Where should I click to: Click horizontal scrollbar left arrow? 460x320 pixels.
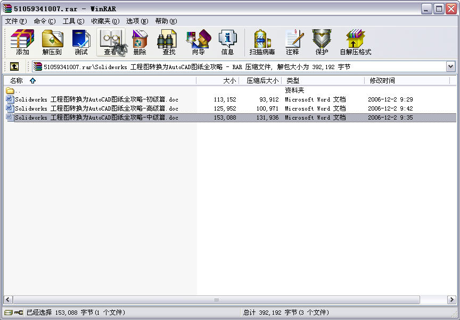[x=8, y=299]
